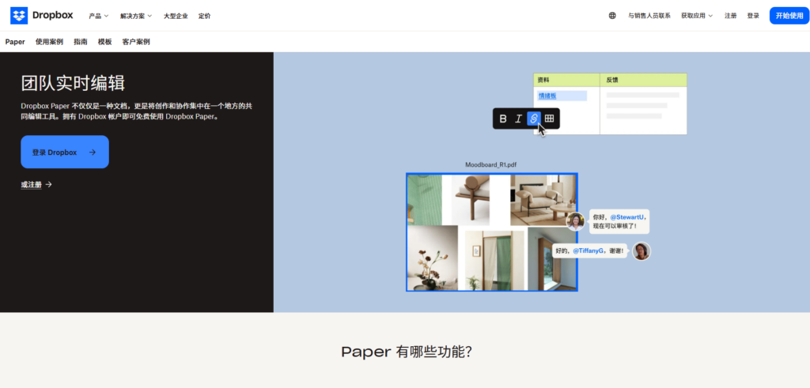Image resolution: width=810 pixels, height=388 pixels.
Task: Expand the 解决方案 dropdown menu
Action: point(136,16)
